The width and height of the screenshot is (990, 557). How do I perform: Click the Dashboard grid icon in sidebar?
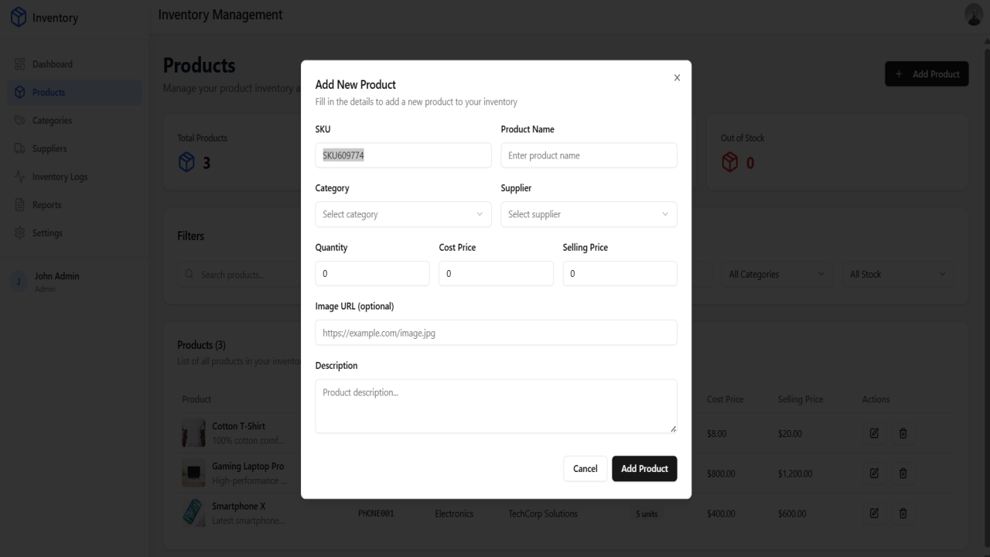point(20,64)
